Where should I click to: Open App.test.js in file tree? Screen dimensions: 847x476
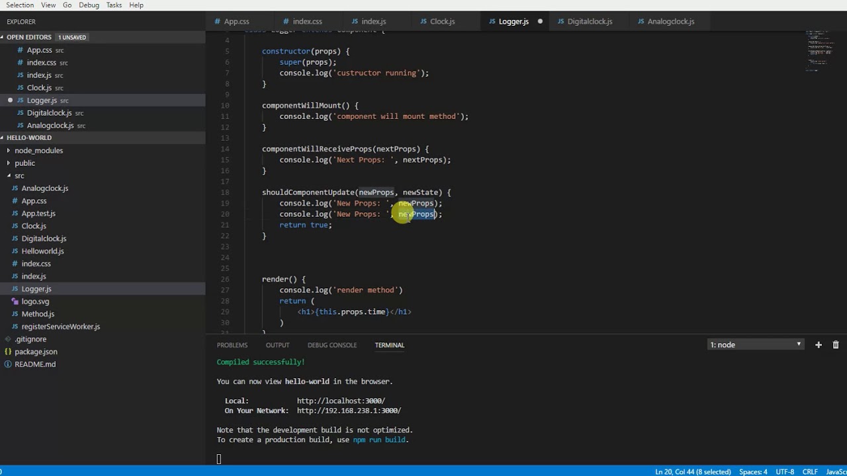(38, 213)
